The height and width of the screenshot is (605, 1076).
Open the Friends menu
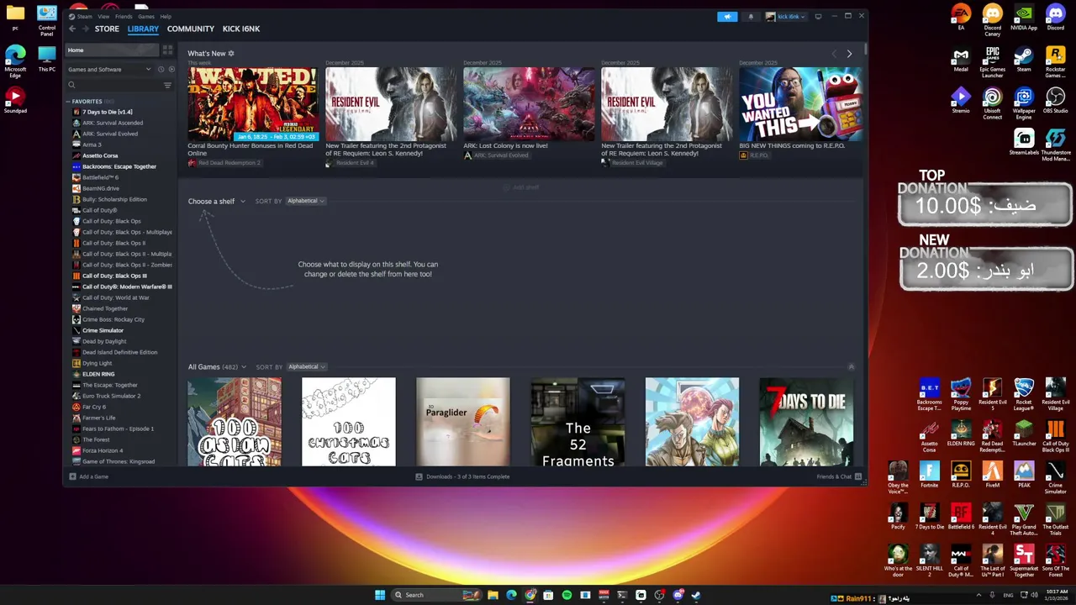(124, 16)
